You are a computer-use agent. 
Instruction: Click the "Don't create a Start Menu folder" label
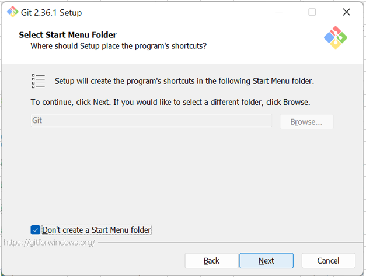click(96, 230)
